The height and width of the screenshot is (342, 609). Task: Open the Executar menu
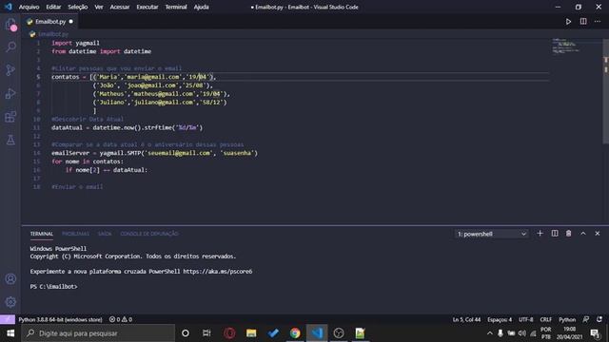coord(147,7)
